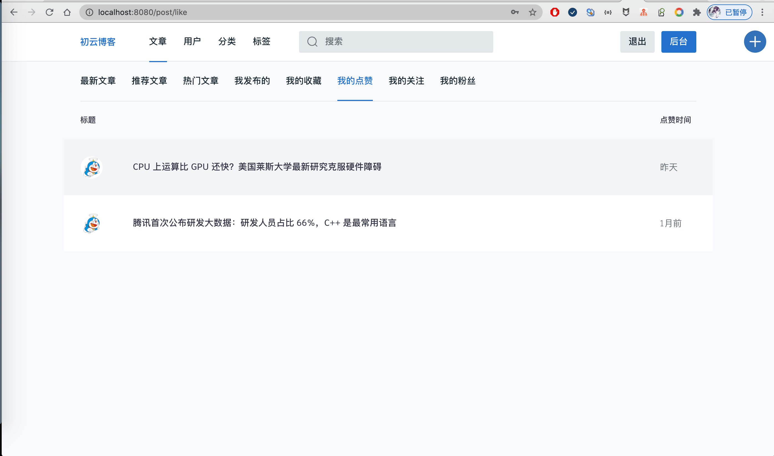Bookmark page with the star icon
The width and height of the screenshot is (774, 456).
pyautogui.click(x=532, y=12)
